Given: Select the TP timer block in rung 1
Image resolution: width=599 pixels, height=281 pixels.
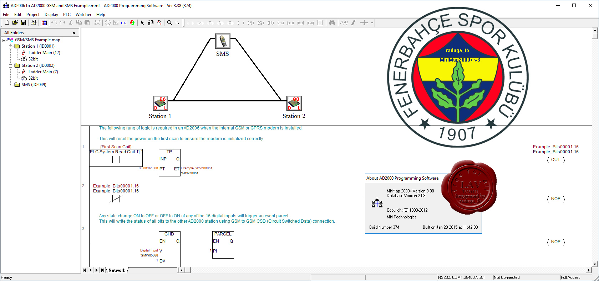Looking at the screenshot, I should [169, 163].
